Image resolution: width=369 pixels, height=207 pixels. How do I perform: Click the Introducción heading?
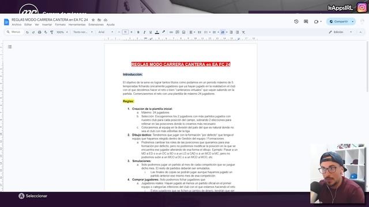pos(133,74)
